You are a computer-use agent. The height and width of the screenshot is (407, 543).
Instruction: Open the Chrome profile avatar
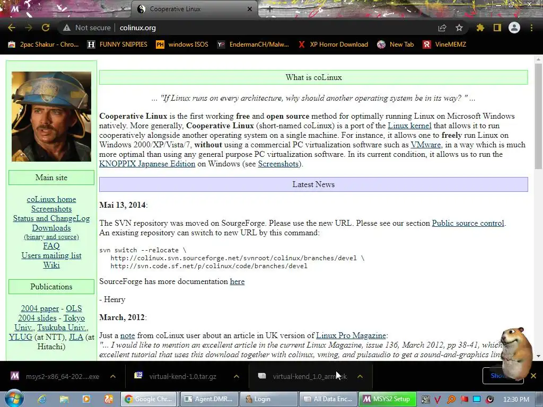click(514, 28)
